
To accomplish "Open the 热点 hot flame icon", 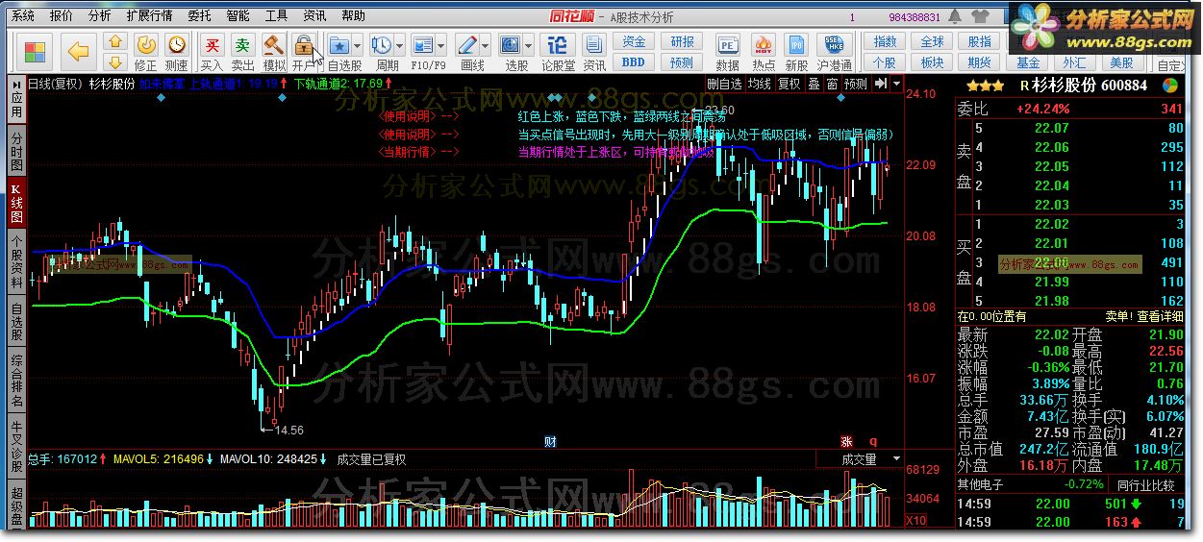I will click(764, 45).
